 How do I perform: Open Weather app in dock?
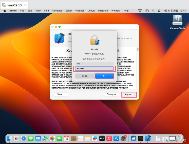click(x=134, y=138)
